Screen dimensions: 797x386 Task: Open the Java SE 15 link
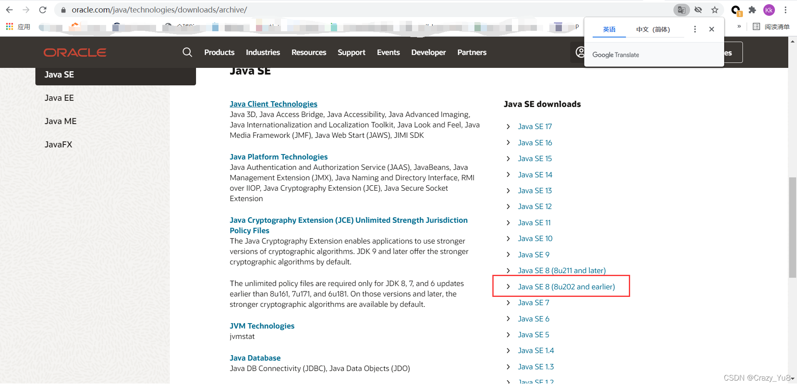[535, 159]
